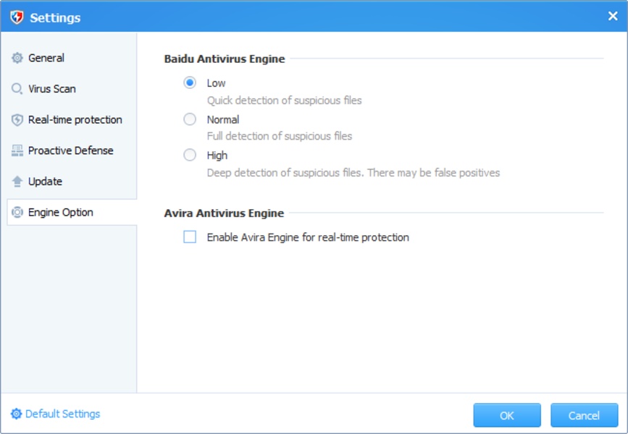The width and height of the screenshot is (628, 434).
Task: Click the Update arrow icon
Action: pos(17,182)
